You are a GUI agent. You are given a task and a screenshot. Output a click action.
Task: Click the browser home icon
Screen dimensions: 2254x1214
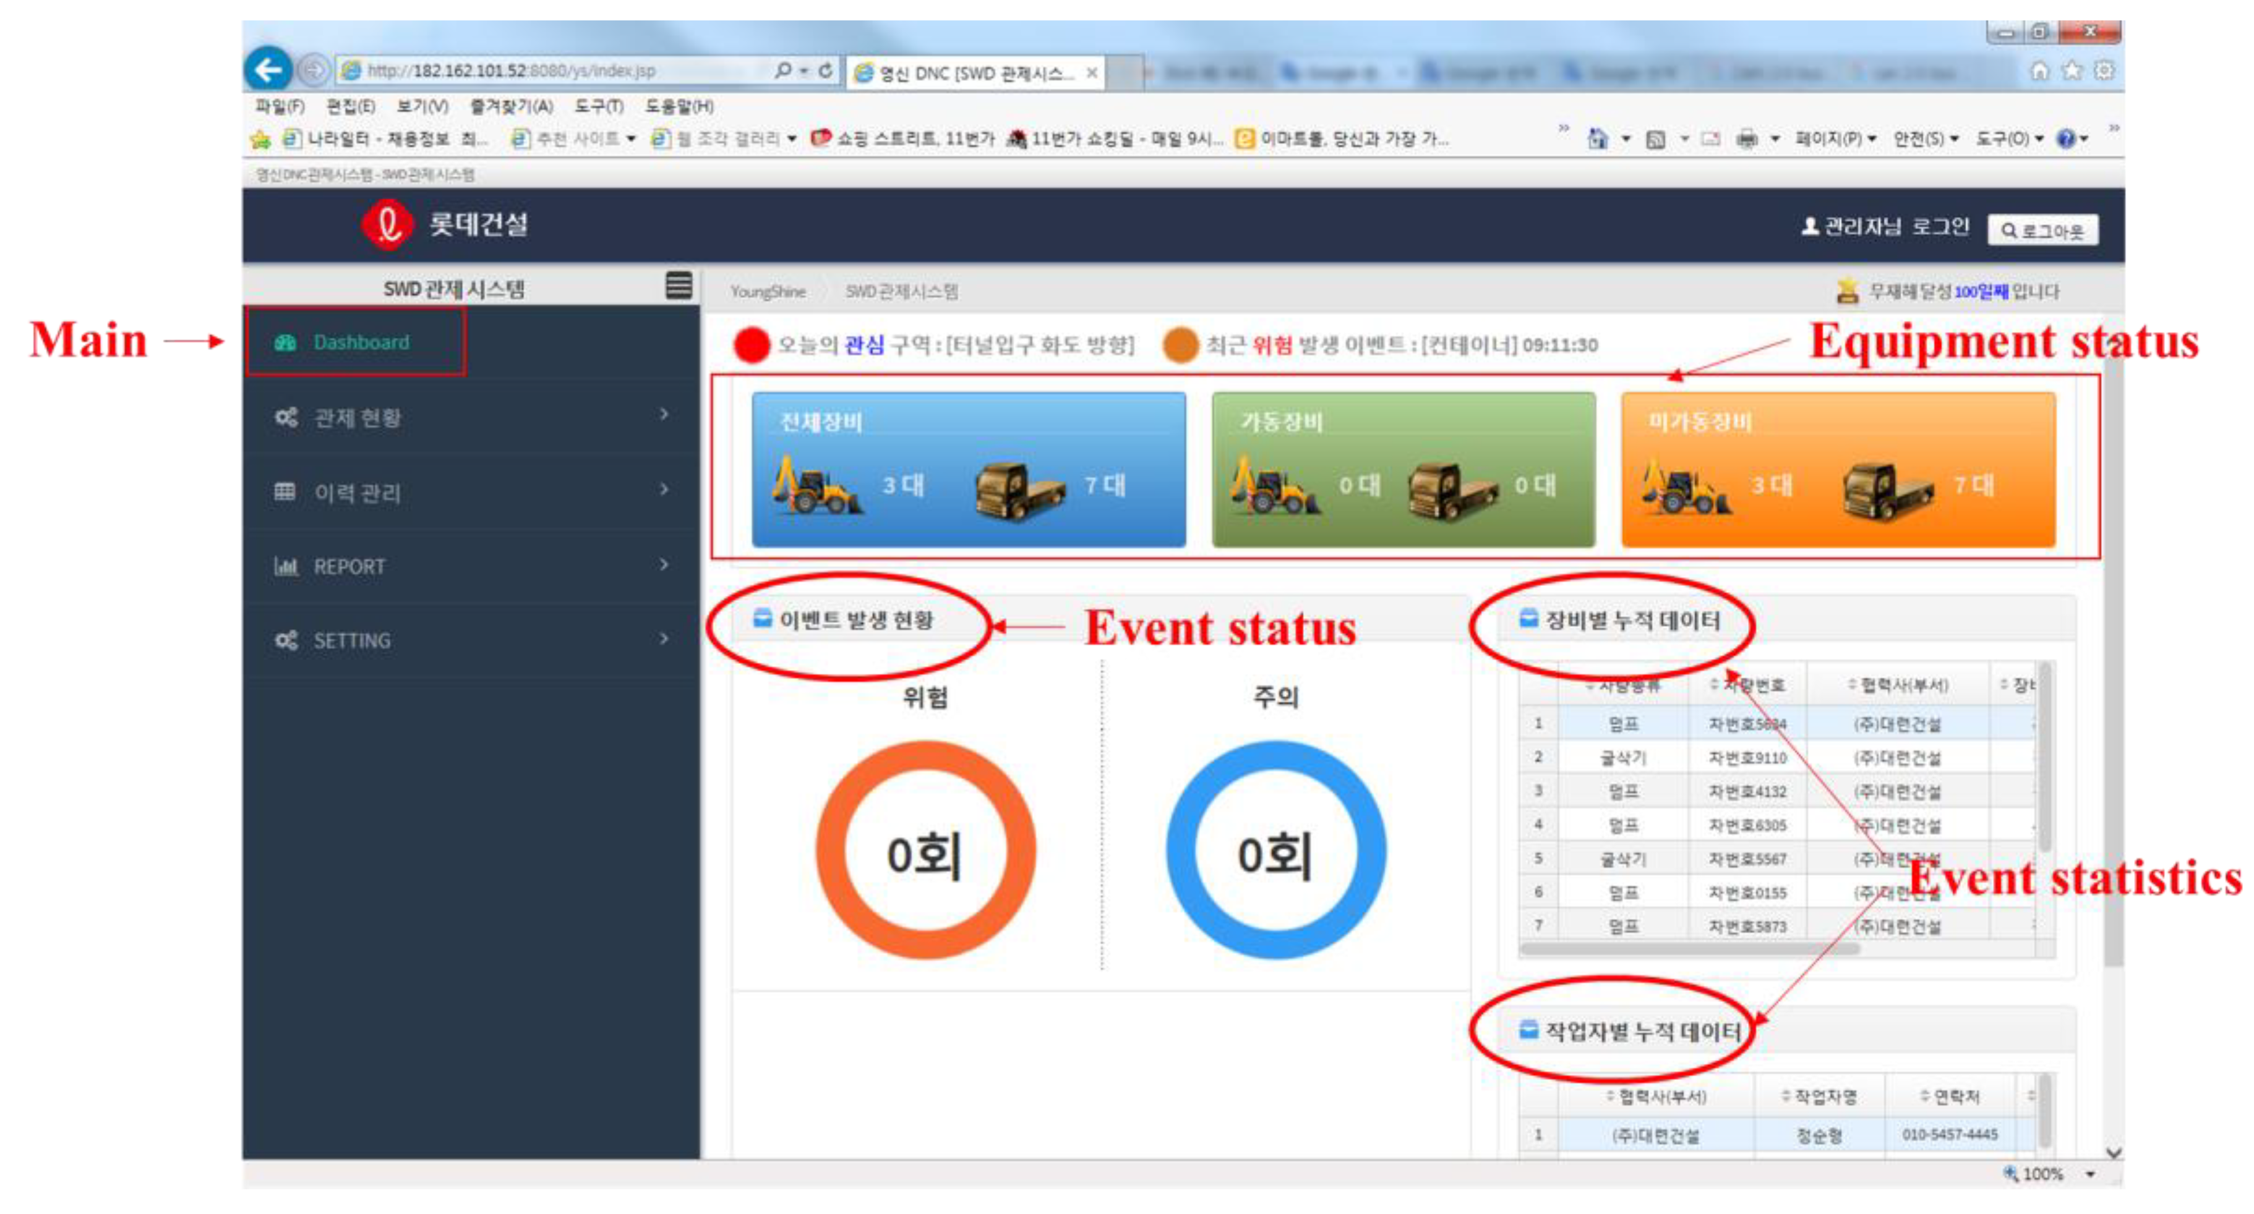pos(2039,71)
